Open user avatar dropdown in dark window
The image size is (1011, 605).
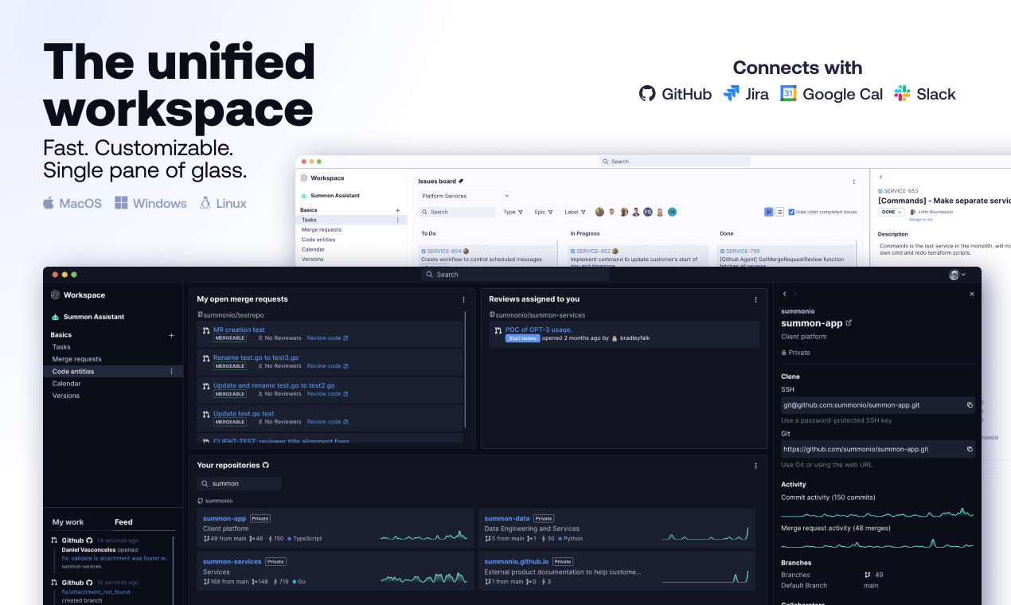tap(958, 275)
